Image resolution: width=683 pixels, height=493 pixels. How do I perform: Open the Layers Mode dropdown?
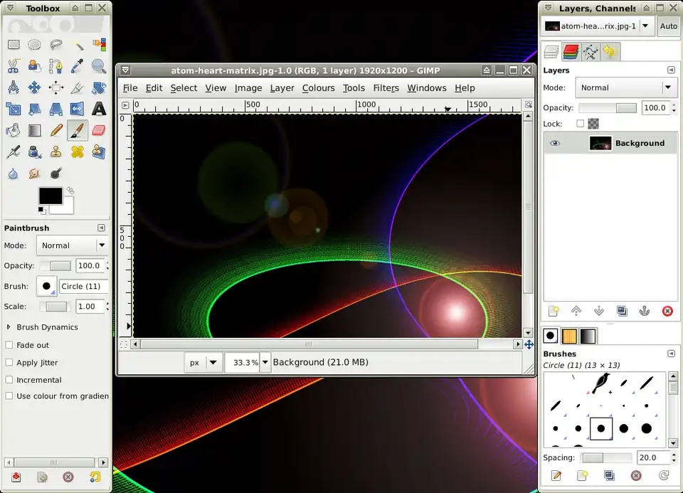click(x=626, y=88)
